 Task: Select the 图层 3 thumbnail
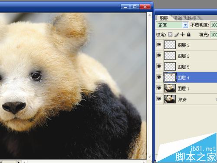point(170,45)
